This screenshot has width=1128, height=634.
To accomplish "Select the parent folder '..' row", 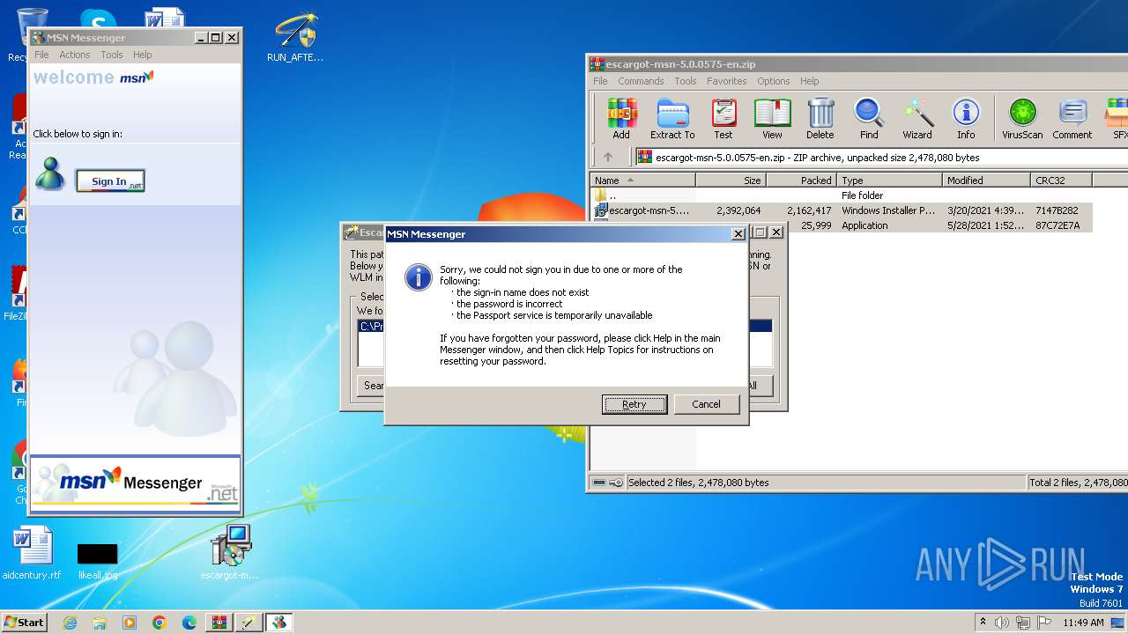I will tap(841, 195).
